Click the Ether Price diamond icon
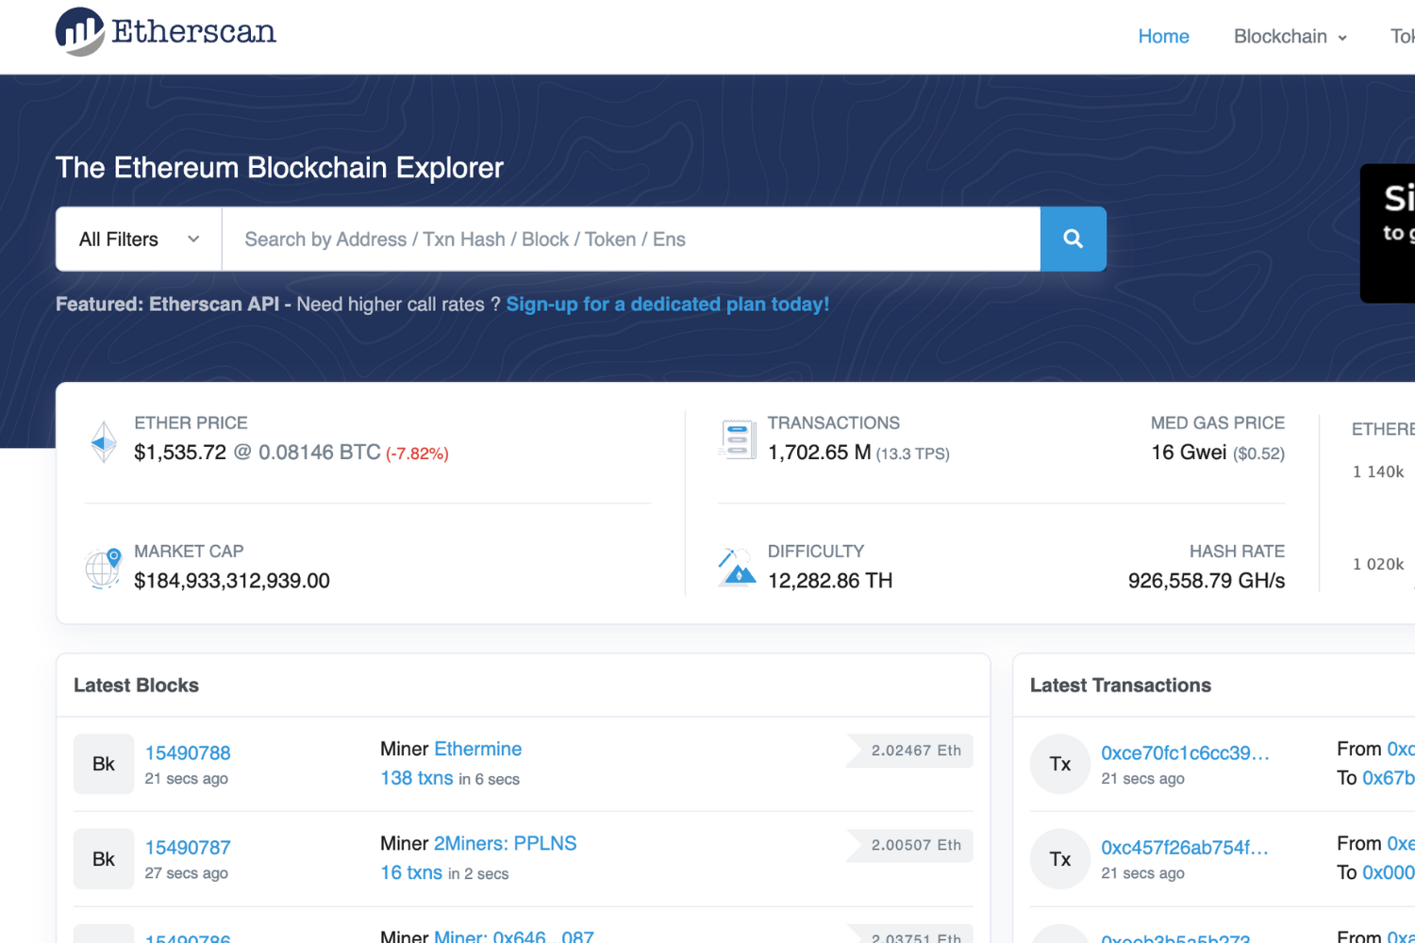 [104, 441]
